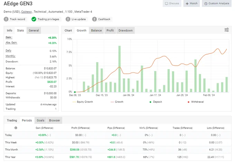The width and height of the screenshot is (235, 164).
Task: Click highest value $10,823.75
Action: point(50,77)
